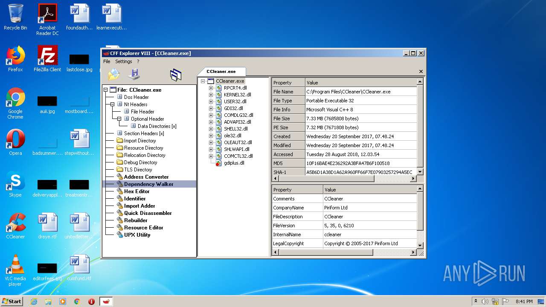This screenshot has height=307, width=546.
Task: Click the volume tray icon
Action: (x=485, y=301)
